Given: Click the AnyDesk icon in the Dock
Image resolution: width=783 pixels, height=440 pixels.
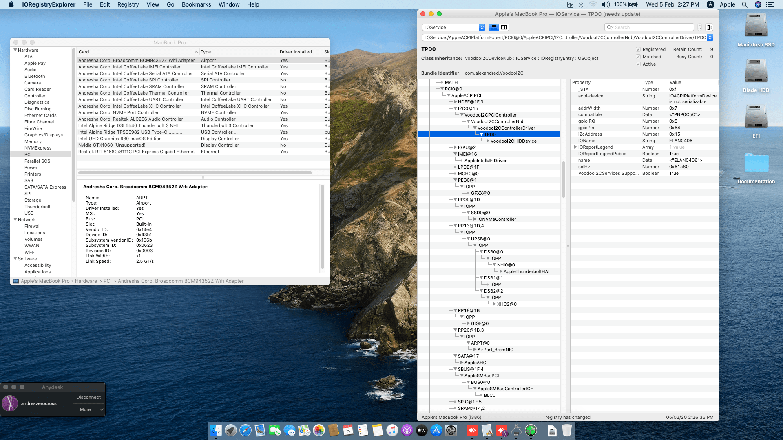Looking at the screenshot, I should tap(472, 430).
